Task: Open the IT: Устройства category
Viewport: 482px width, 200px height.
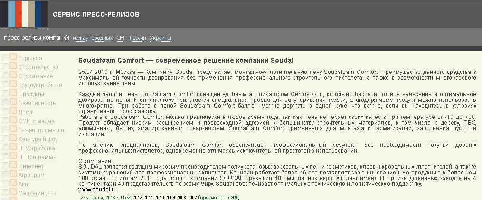Action: (37, 148)
